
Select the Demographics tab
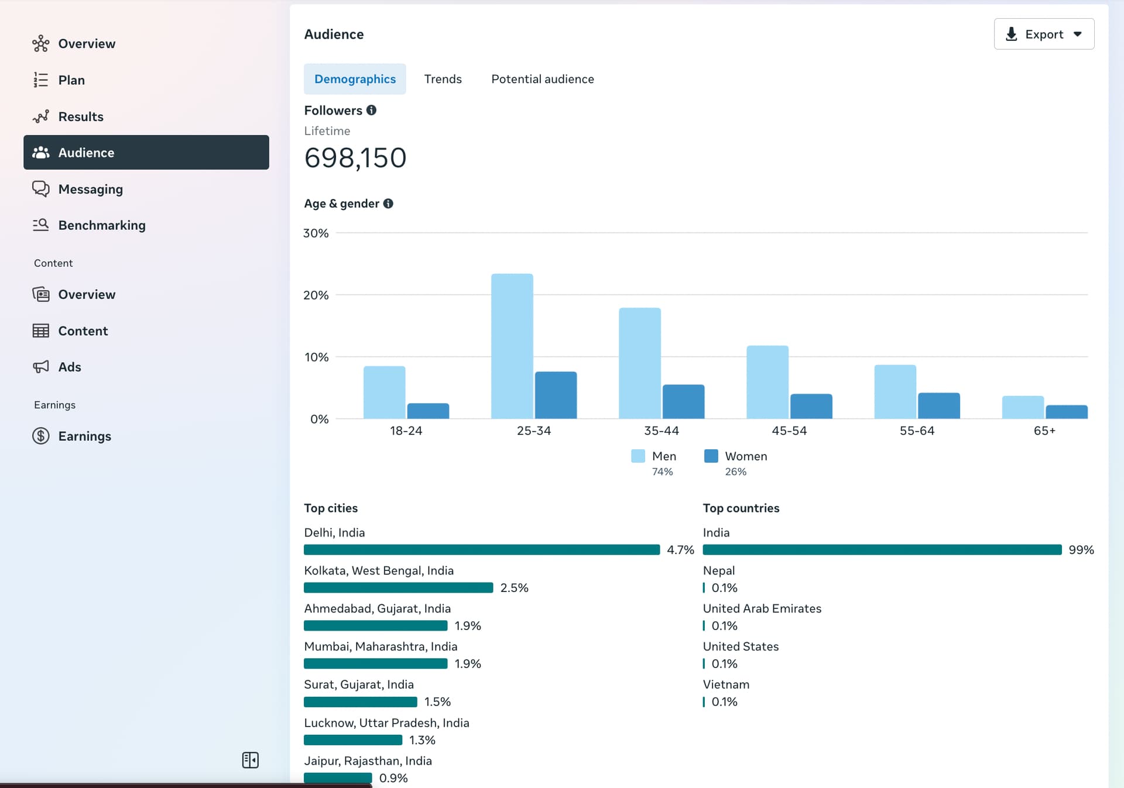355,79
